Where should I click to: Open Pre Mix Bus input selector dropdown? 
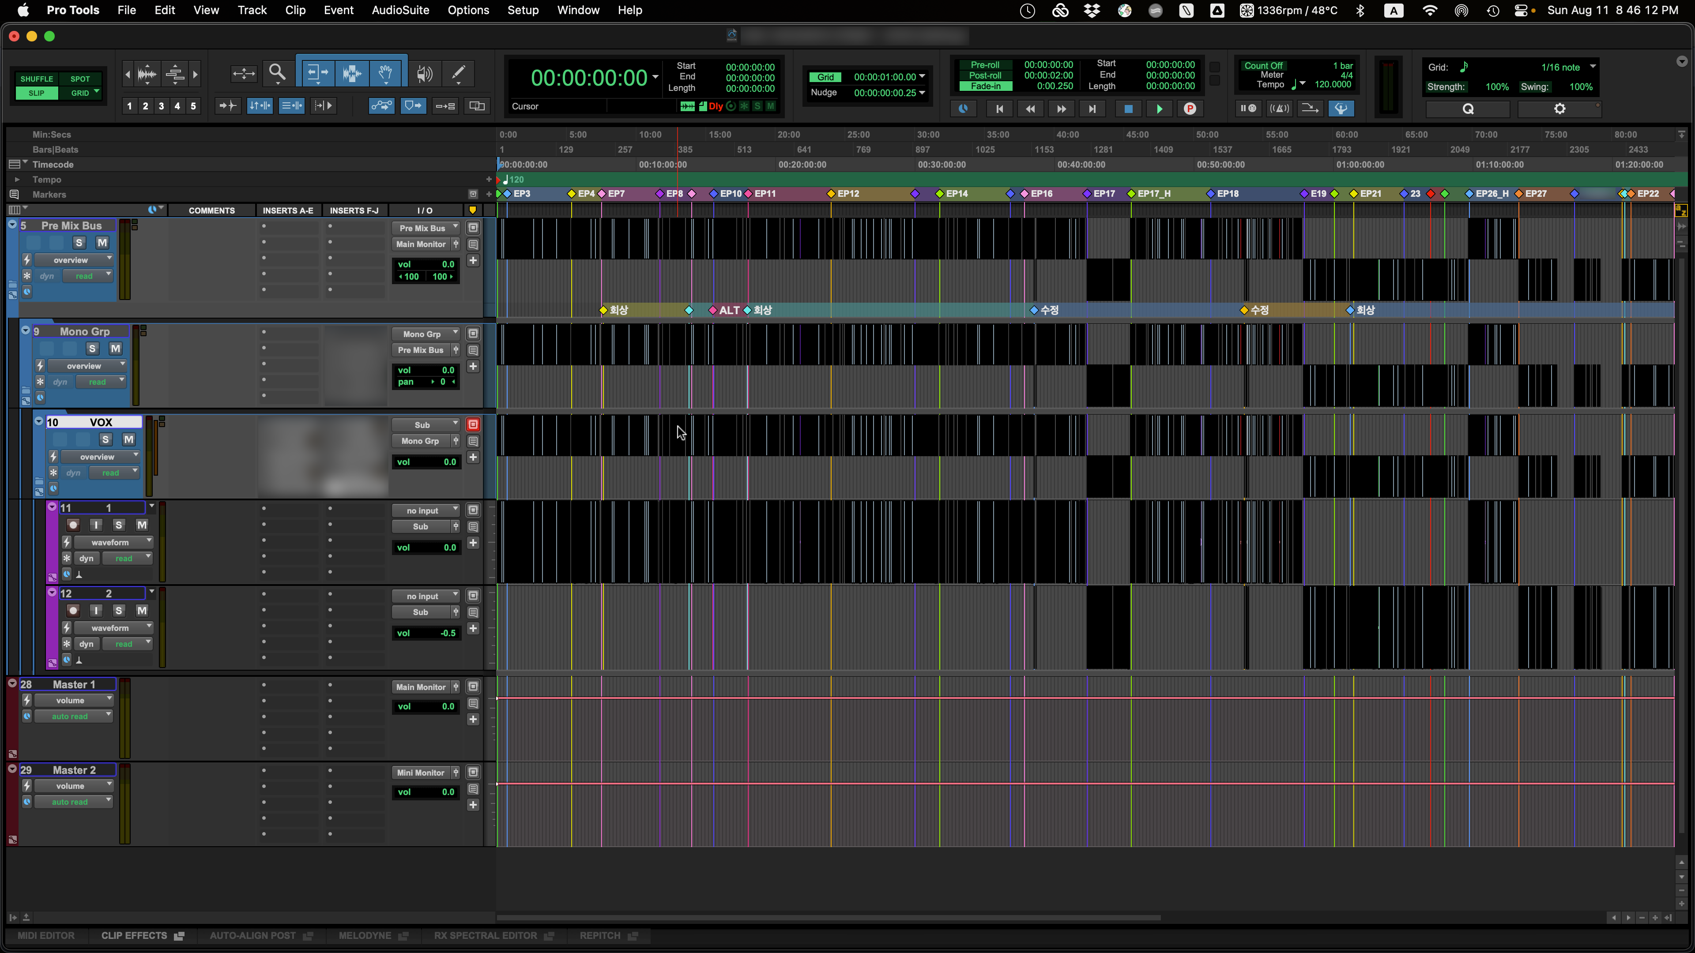(426, 228)
